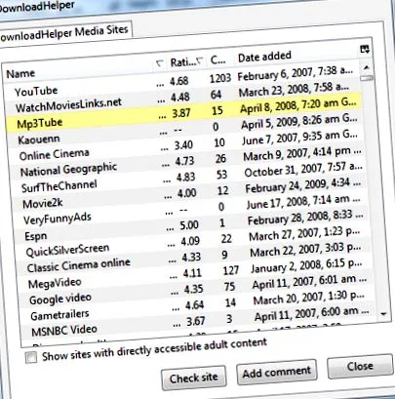The height and width of the screenshot is (399, 395).
Task: Click the Add comment button
Action: point(277,373)
